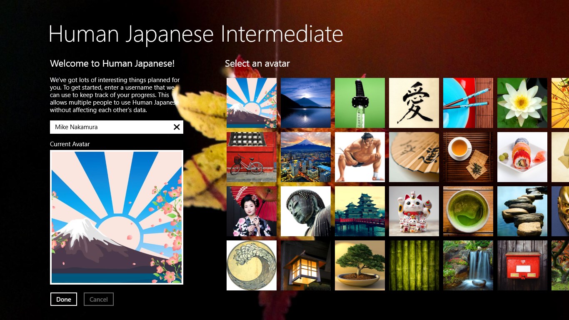Choose the katana sword avatar

click(x=359, y=103)
